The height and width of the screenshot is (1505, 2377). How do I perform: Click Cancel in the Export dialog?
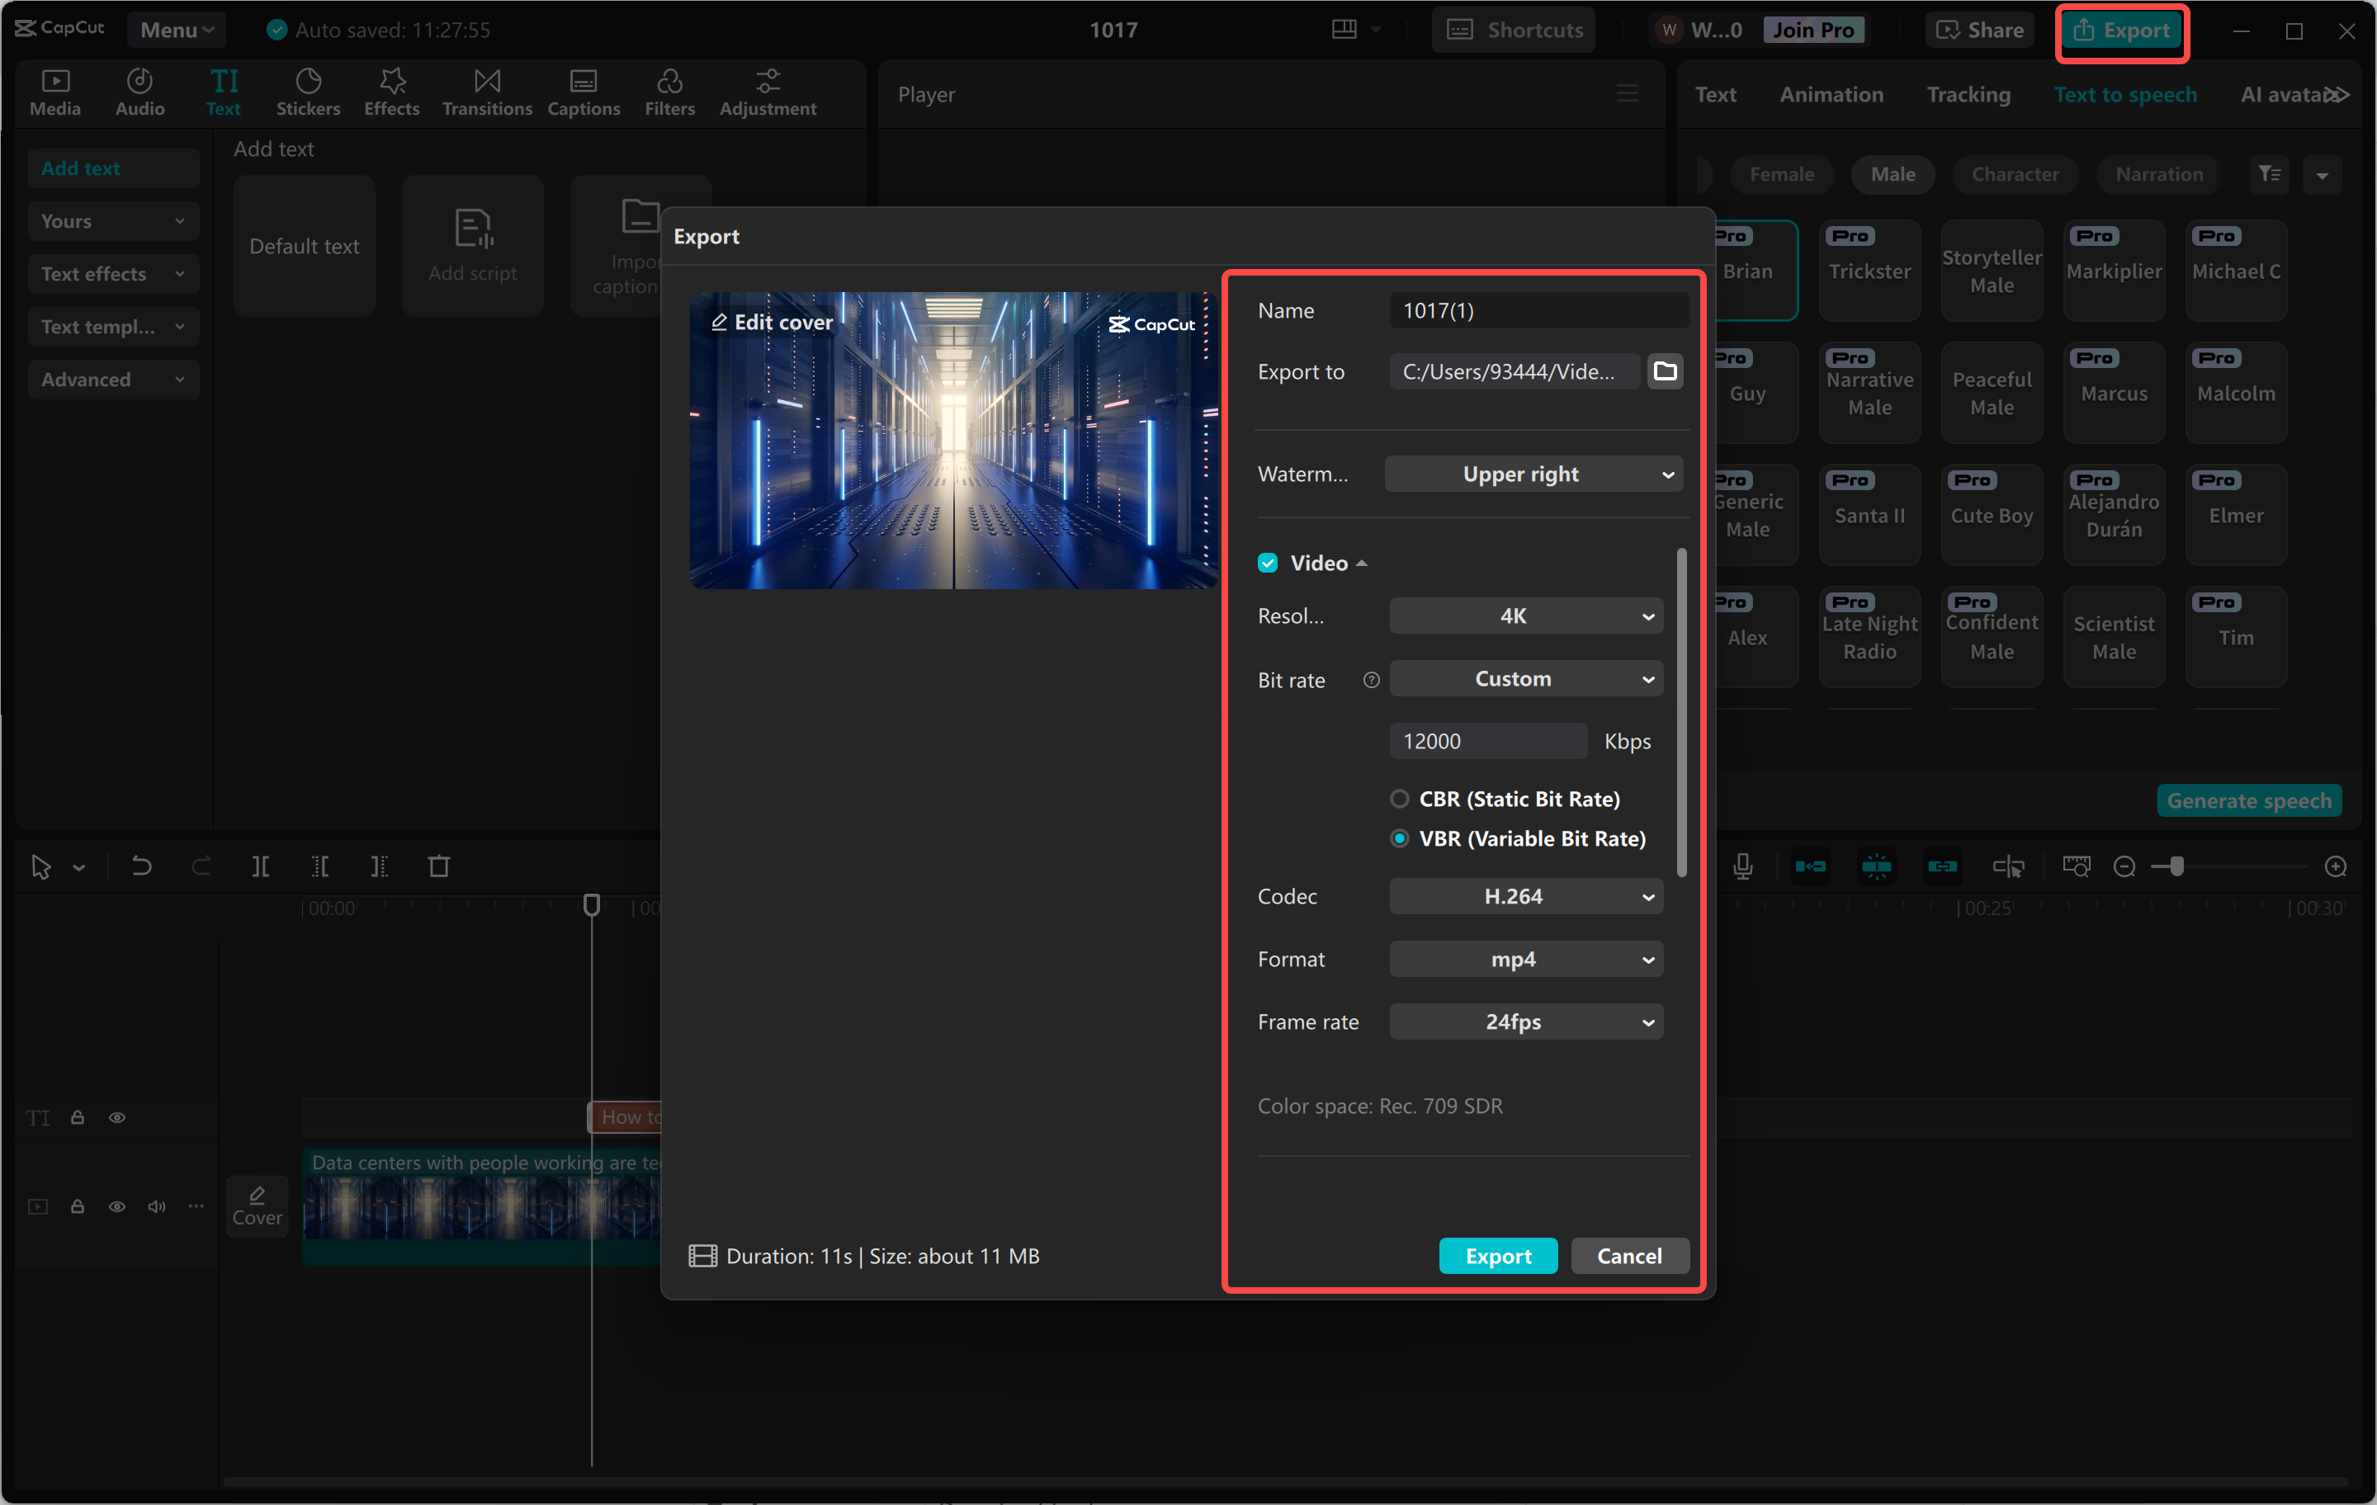(x=1628, y=1255)
